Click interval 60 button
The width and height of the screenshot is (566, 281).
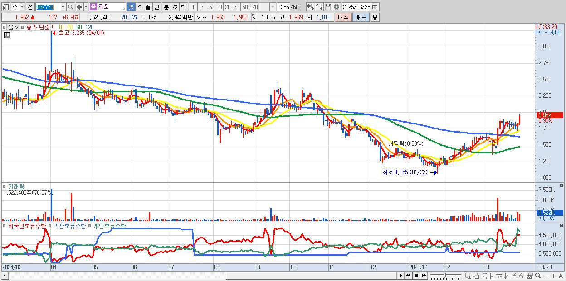pyautogui.click(x=245, y=7)
